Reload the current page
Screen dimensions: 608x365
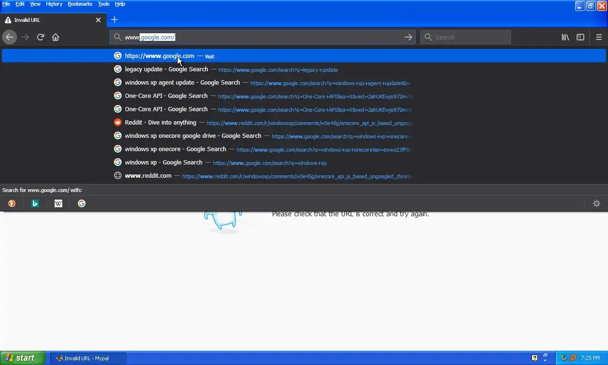(40, 37)
